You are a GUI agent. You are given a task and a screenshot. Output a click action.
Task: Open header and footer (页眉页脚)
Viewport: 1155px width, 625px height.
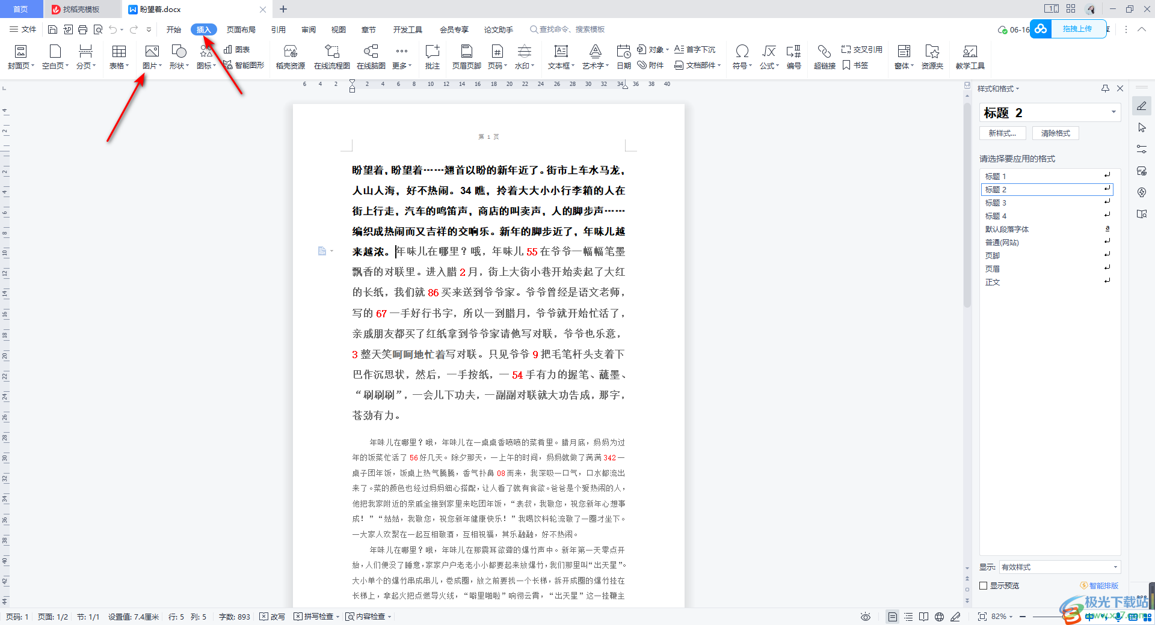[x=467, y=57]
